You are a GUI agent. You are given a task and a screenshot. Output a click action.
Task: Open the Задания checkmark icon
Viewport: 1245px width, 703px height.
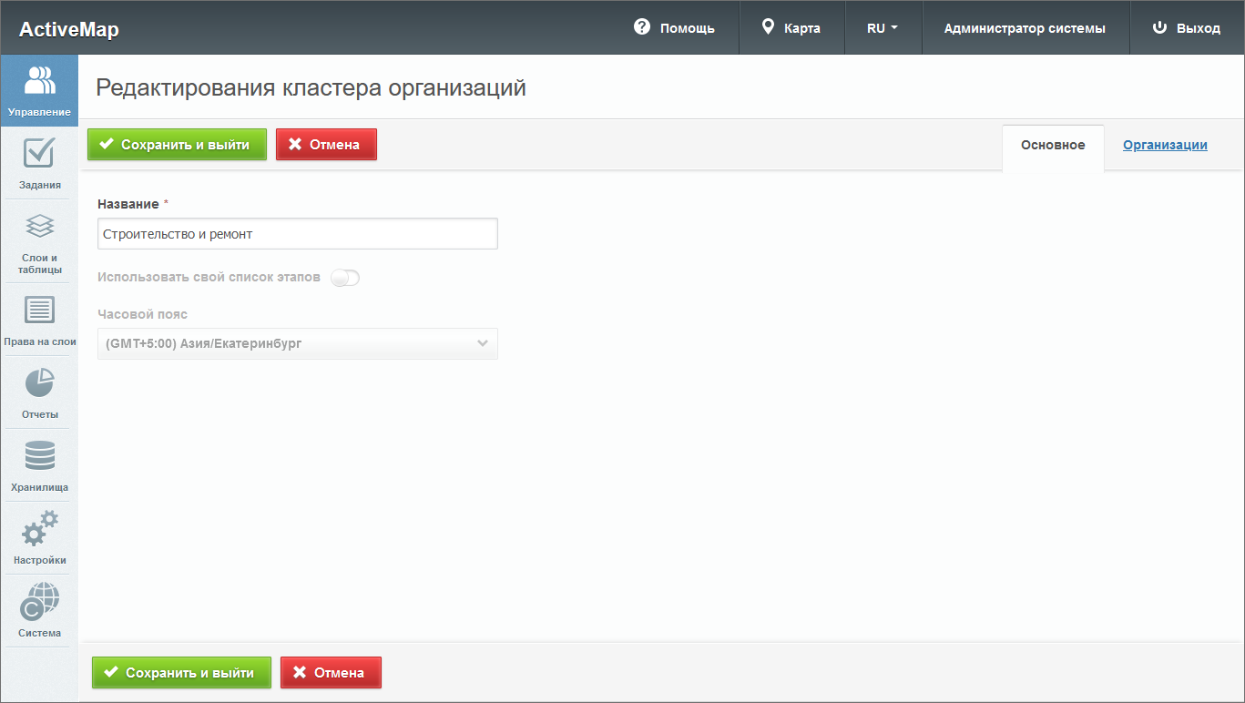(x=39, y=154)
